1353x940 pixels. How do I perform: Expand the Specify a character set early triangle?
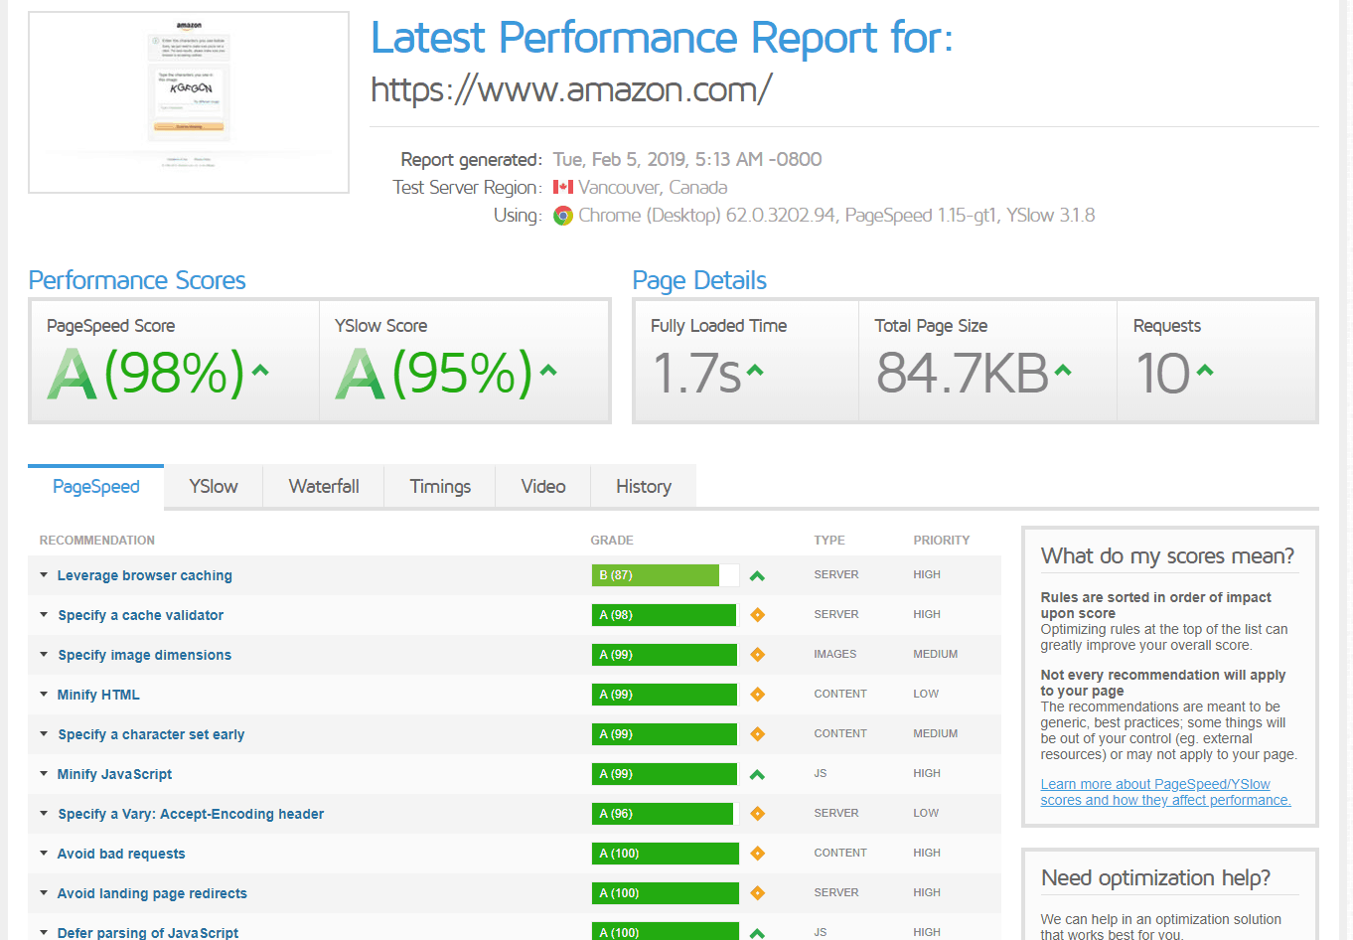(x=44, y=733)
